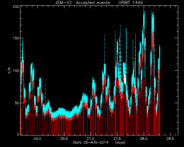Click the 27.5 x-axis tick label
Screen dimensions: 184x147
coord(117,139)
